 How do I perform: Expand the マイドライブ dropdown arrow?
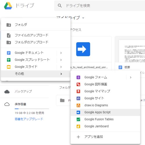83,18
